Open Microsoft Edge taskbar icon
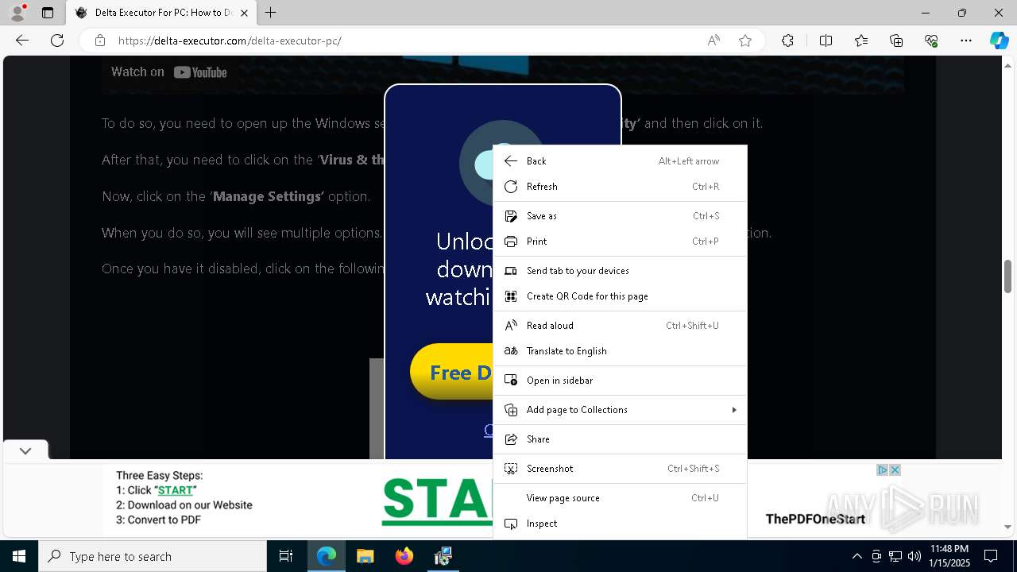The height and width of the screenshot is (572, 1017). pos(327,556)
